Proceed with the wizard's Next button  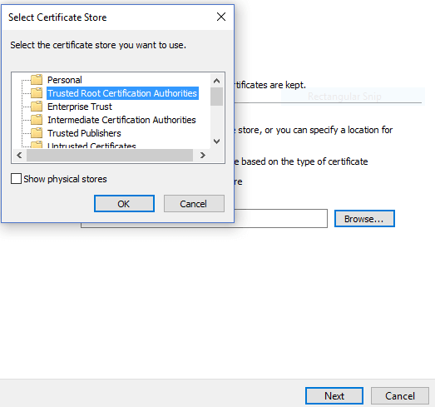[x=334, y=396]
